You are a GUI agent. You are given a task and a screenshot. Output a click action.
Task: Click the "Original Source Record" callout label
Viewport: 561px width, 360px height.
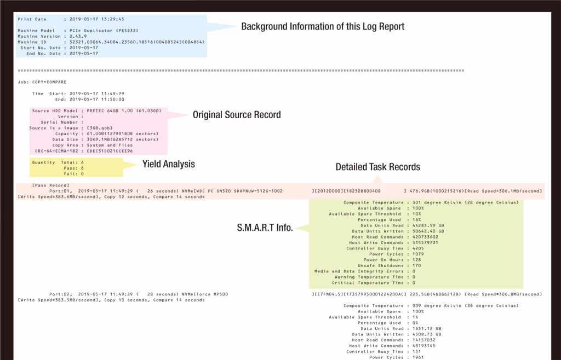237,115
